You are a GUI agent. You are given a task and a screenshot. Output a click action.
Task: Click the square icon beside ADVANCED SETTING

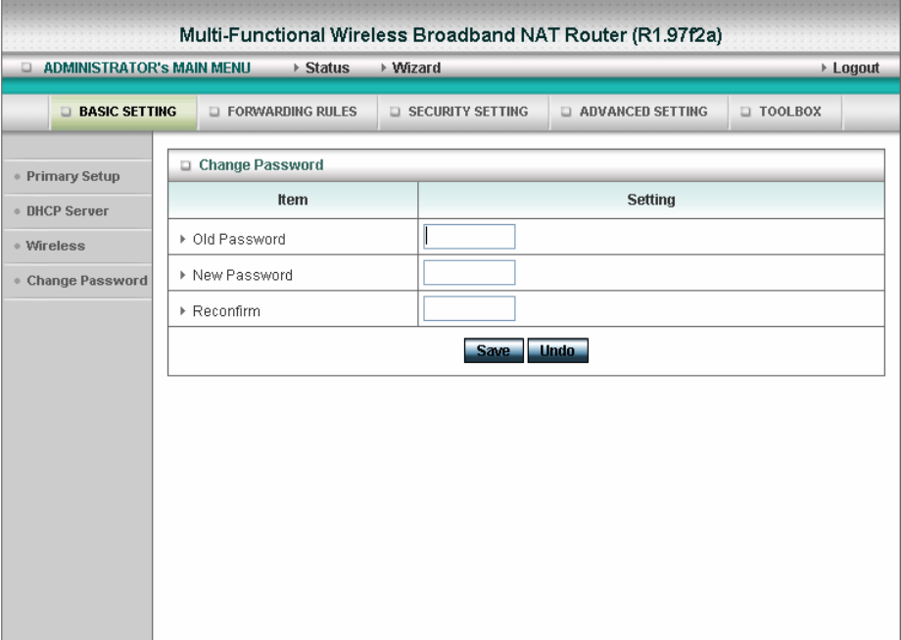pyautogui.click(x=566, y=112)
